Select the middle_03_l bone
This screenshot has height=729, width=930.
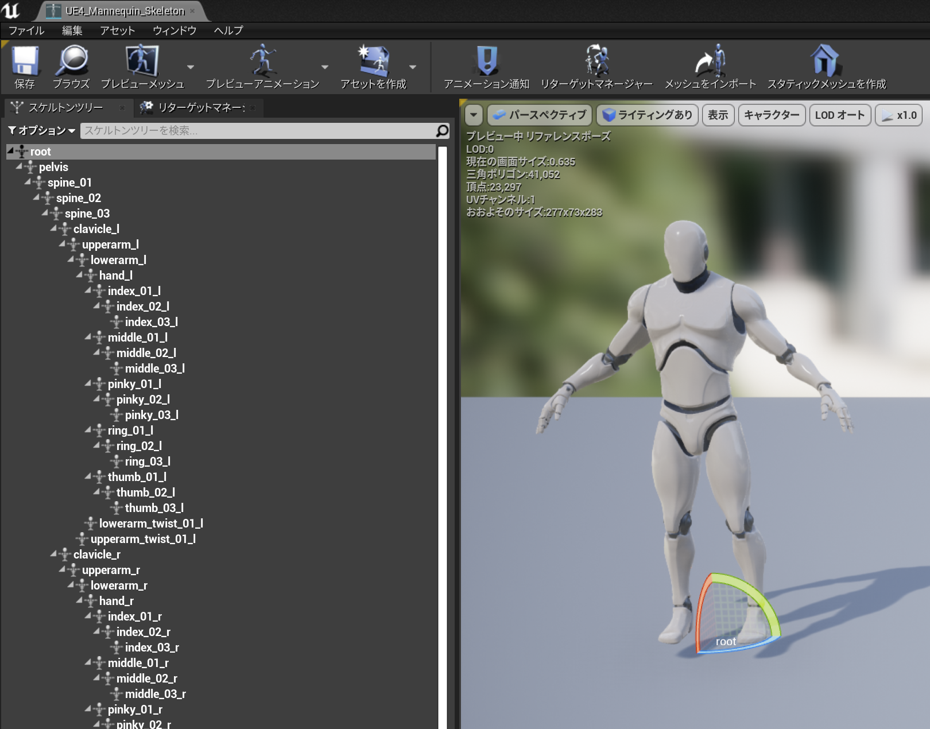click(x=154, y=369)
